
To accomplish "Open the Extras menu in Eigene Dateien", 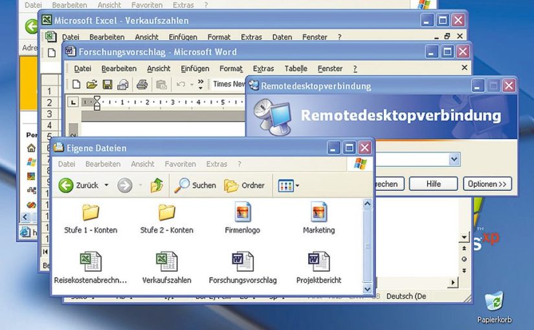I will click(x=217, y=164).
